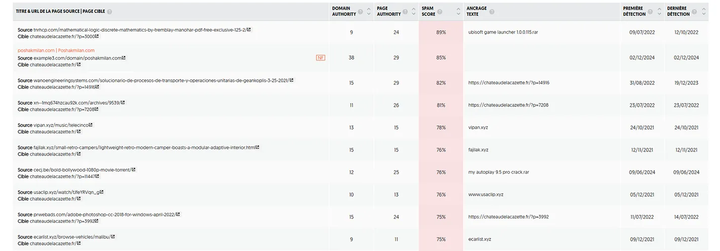
Task: Open external link icon for ecarlist.xyz source
Action: pyautogui.click(x=113, y=236)
